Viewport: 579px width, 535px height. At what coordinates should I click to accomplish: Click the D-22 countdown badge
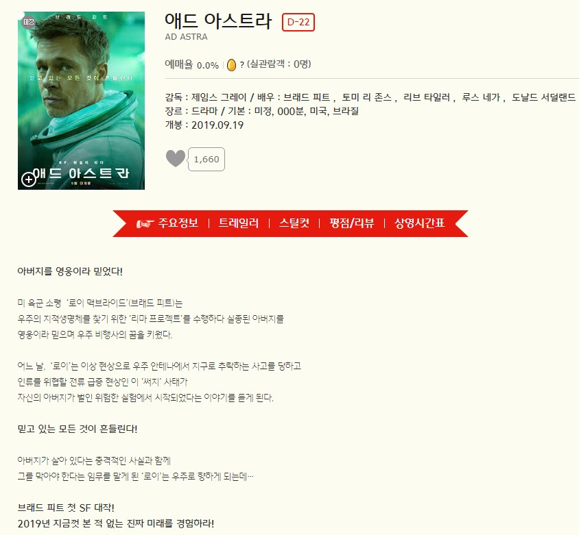(298, 22)
